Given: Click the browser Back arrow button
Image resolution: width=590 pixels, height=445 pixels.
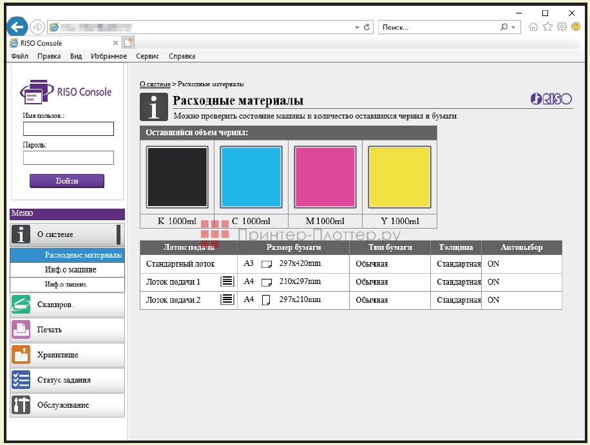Looking at the screenshot, I should (x=17, y=27).
